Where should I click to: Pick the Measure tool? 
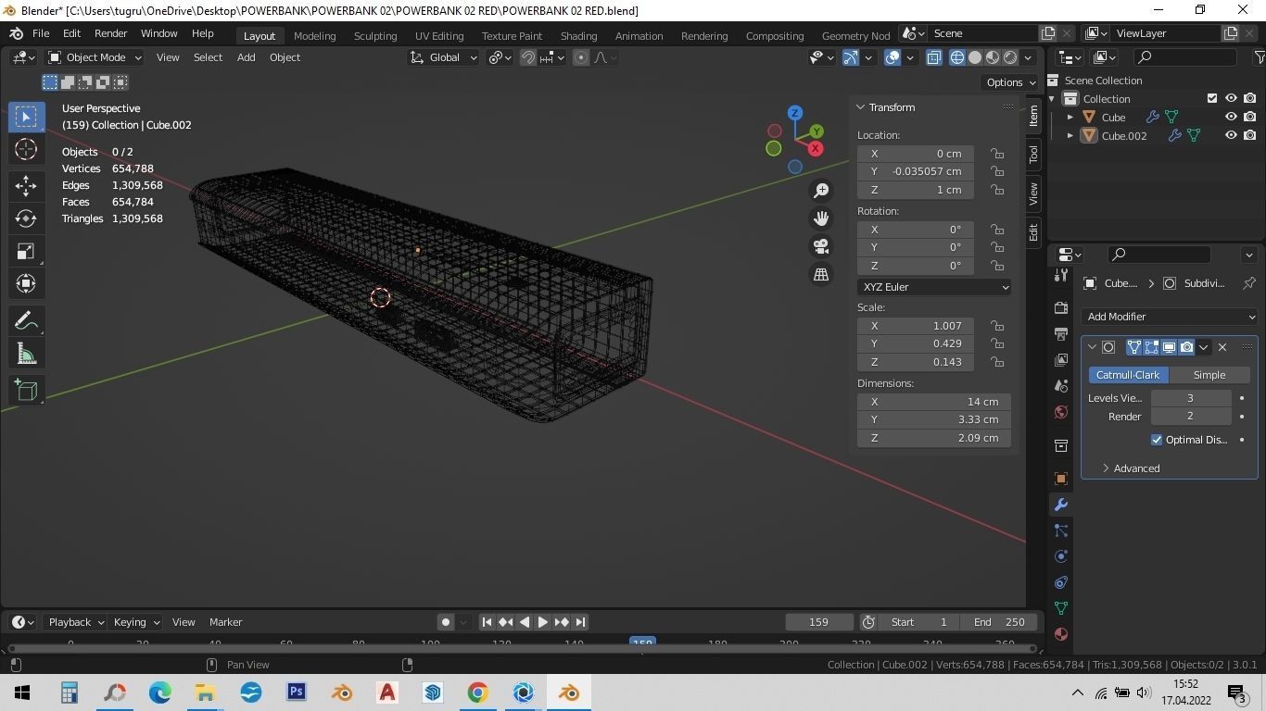click(x=26, y=355)
